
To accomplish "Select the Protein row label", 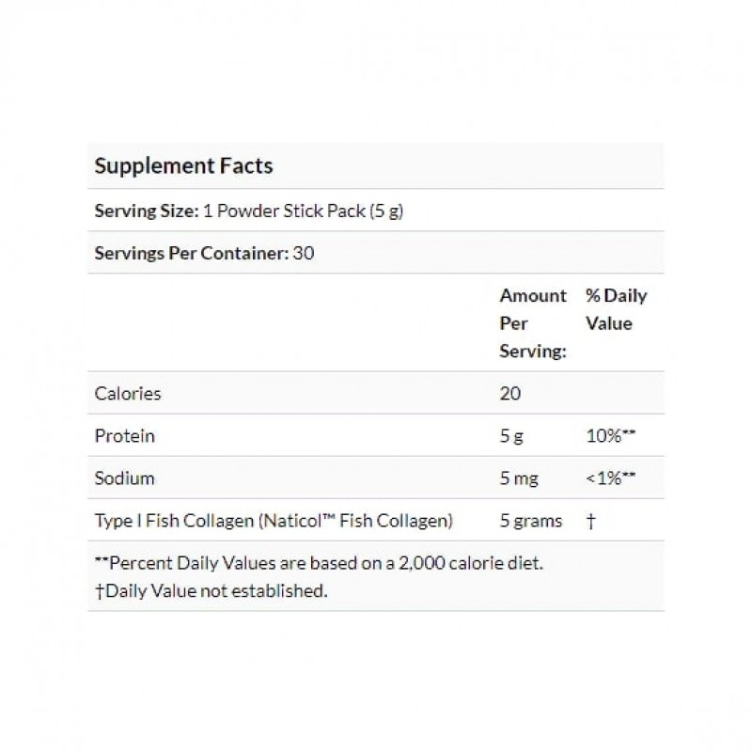I will pos(125,436).
